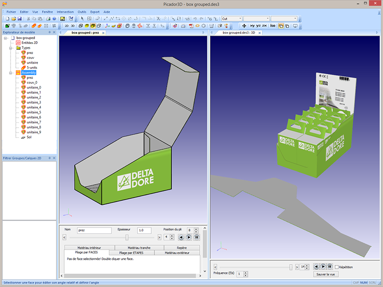Open file using the folder icon

click(13, 19)
